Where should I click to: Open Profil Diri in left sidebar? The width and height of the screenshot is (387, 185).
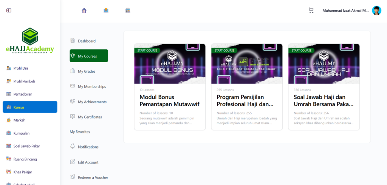(x=20, y=68)
